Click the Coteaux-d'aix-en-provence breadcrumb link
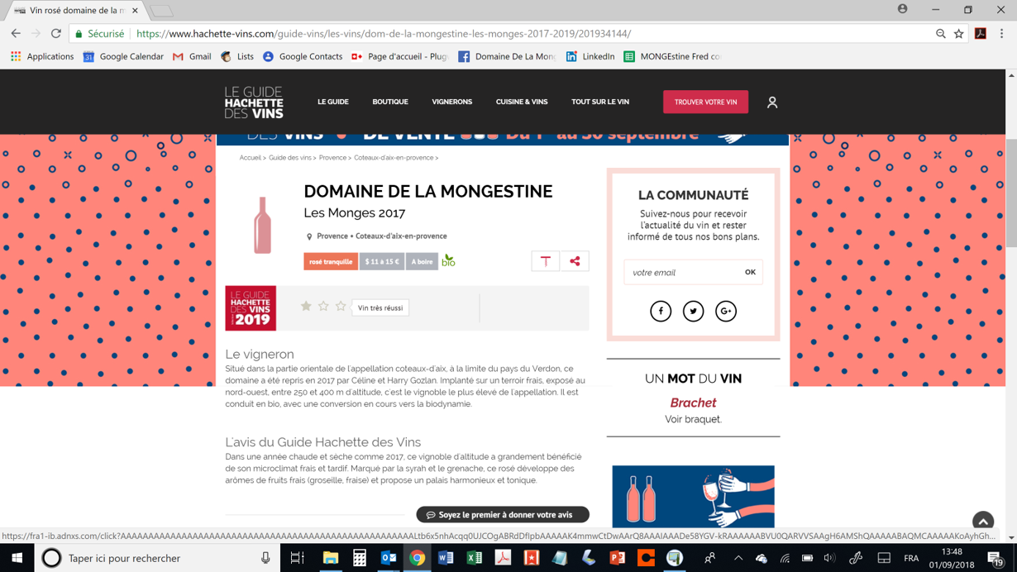This screenshot has height=572, width=1017. pos(394,158)
